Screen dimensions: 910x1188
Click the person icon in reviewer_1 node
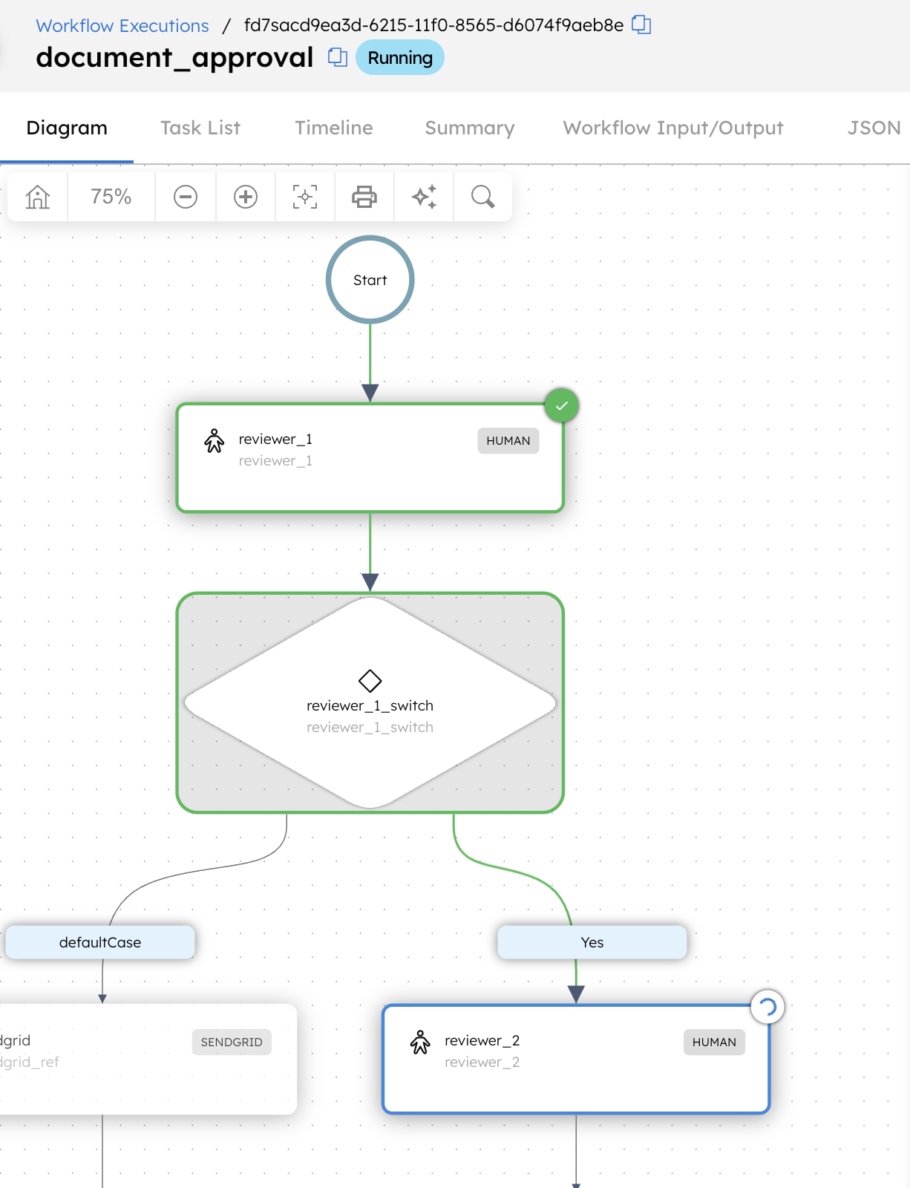215,440
